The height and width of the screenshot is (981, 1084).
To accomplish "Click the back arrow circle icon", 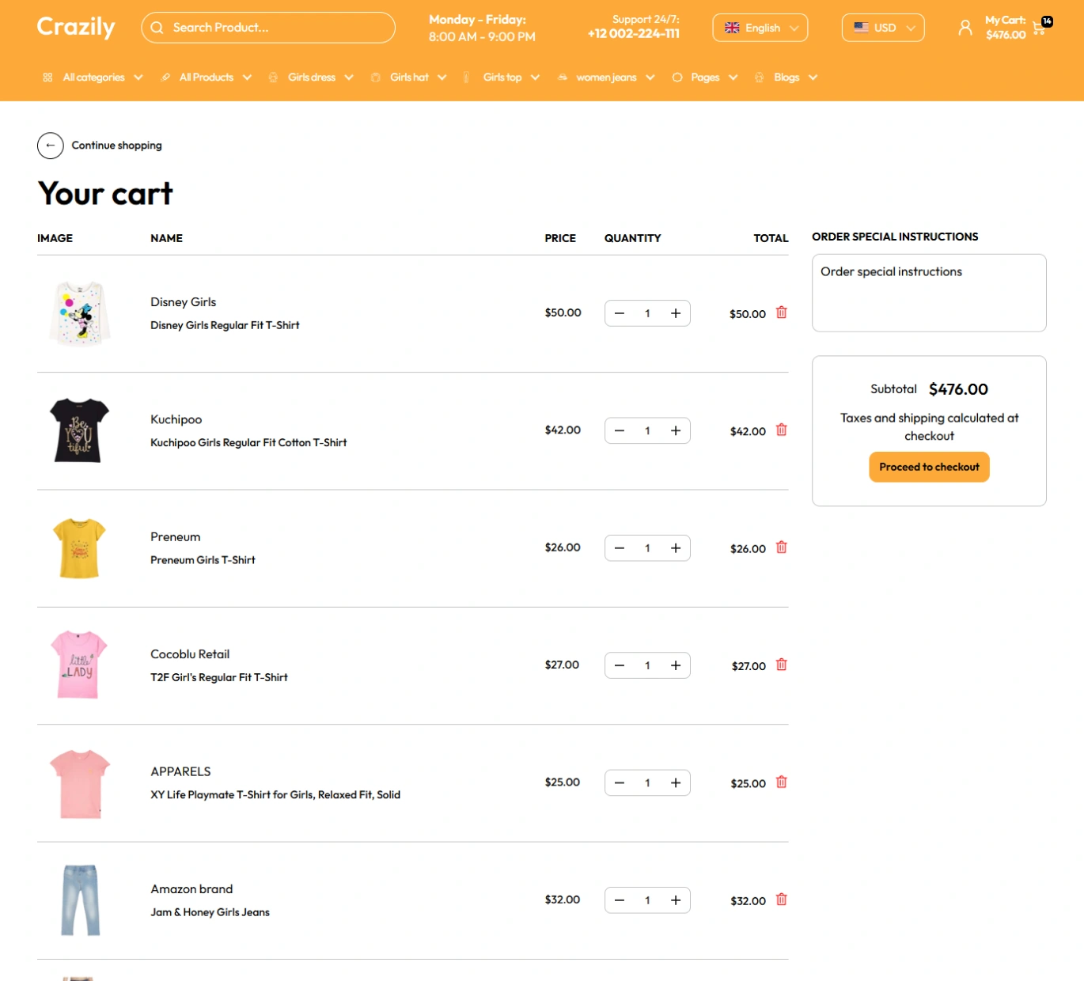I will coord(50,146).
